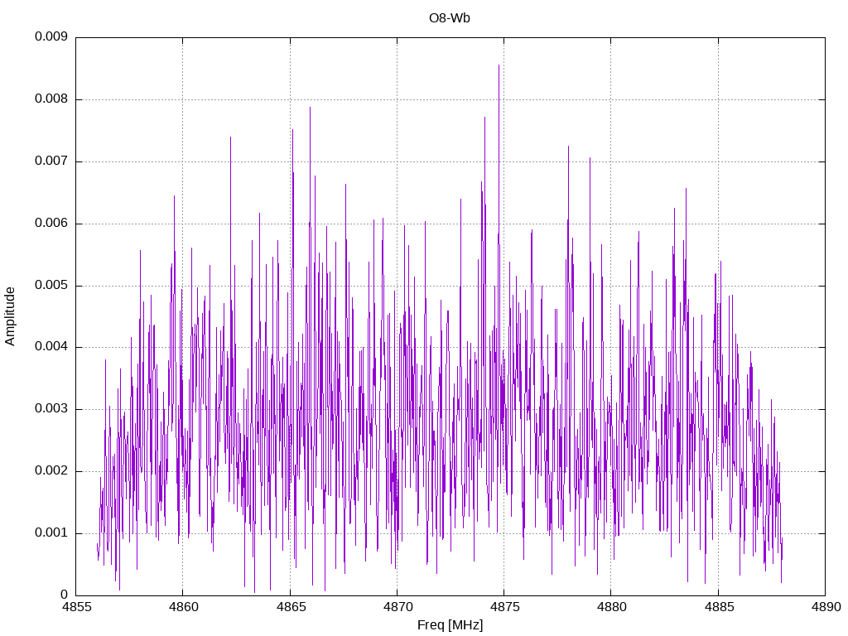Screen dimensions: 848x636
Task: Click the 0.004 y-axis tick label
Action: point(51,347)
